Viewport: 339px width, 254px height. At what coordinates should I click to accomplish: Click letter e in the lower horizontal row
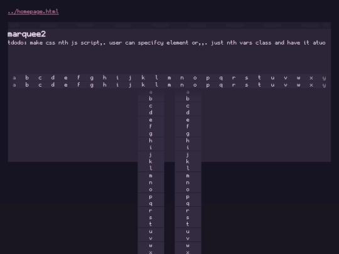(x=66, y=85)
